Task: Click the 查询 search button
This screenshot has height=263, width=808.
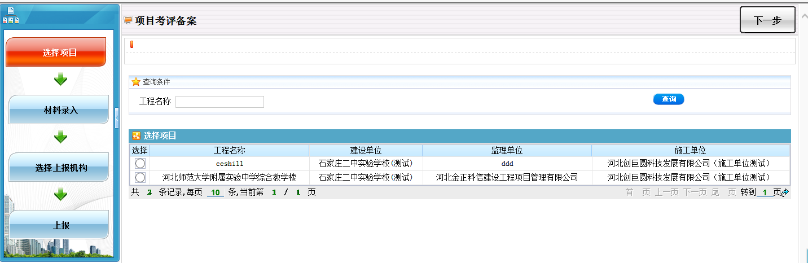Action: click(669, 99)
